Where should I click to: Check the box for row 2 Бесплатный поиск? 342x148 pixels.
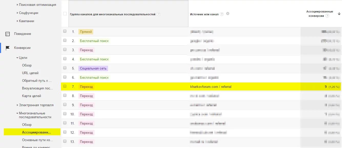tap(65, 40)
